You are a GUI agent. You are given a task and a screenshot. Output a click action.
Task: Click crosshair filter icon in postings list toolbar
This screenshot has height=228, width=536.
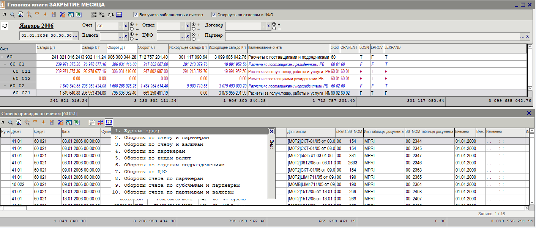[x=27, y=123]
